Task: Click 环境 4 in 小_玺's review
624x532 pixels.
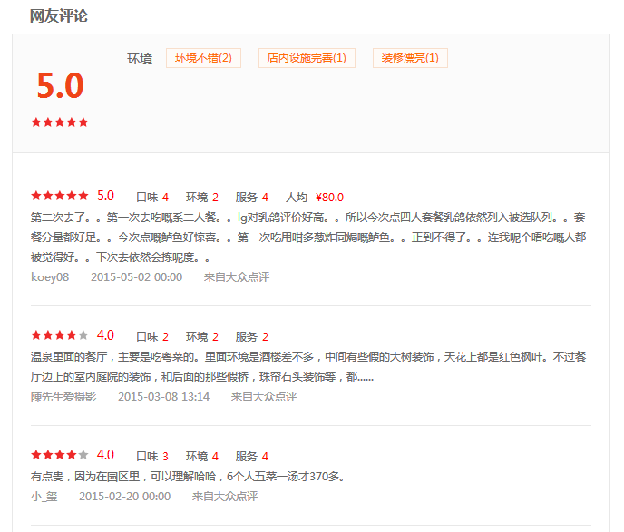Action: point(202,456)
